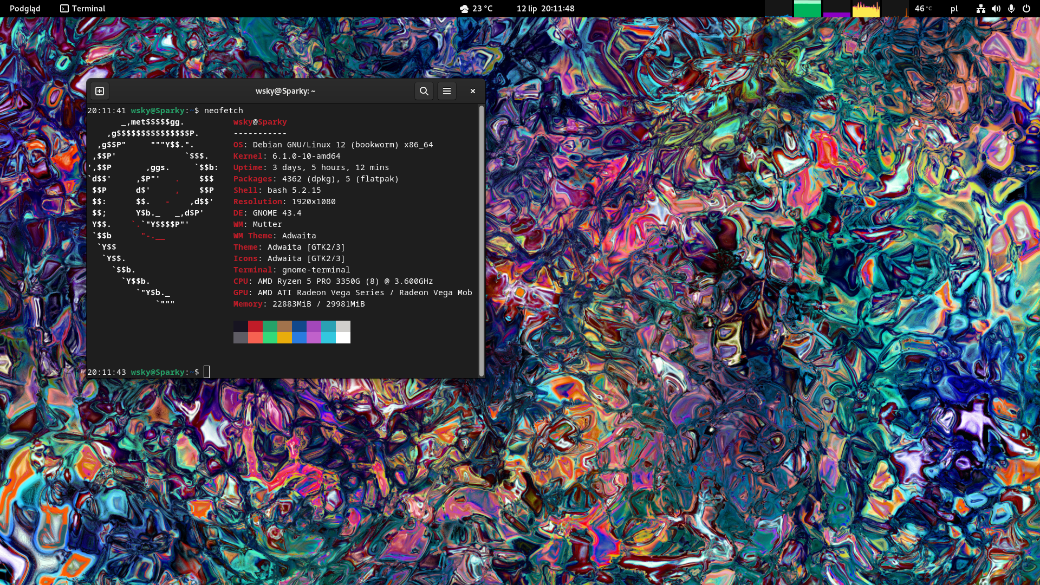The height and width of the screenshot is (585, 1040).
Task: Open the terminal hamburger menu
Action: tap(447, 91)
